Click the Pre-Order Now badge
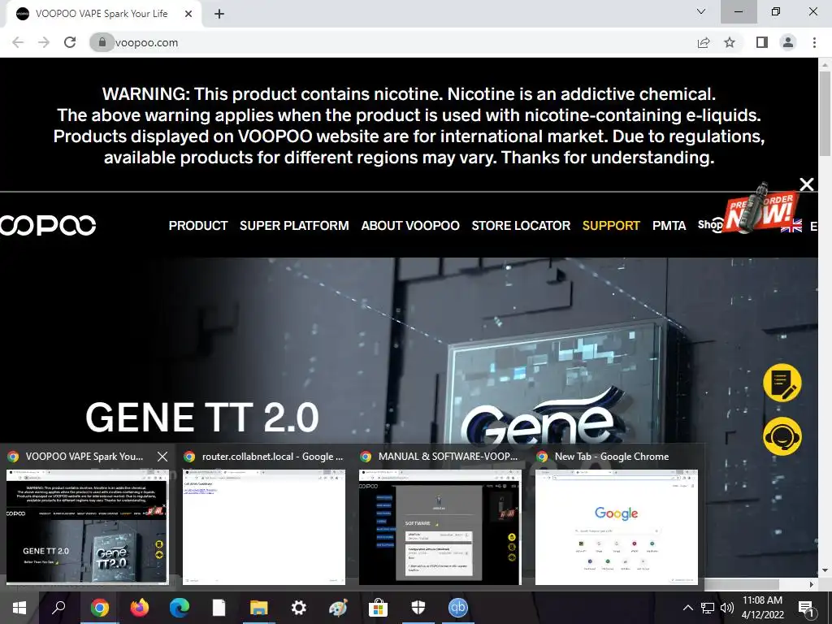 pos(761,208)
